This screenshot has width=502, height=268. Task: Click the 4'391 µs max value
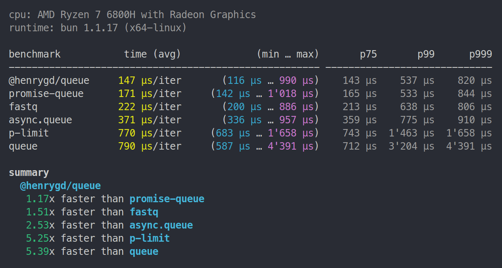pyautogui.click(x=291, y=146)
